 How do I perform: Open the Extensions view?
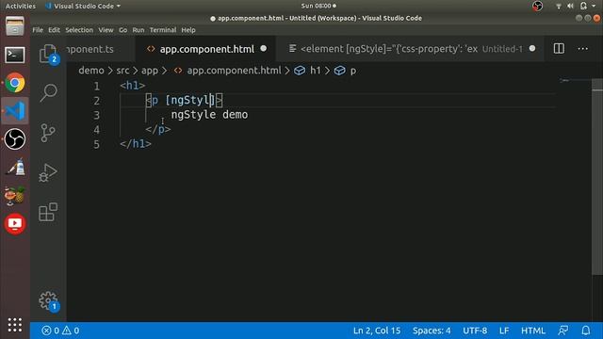coord(48,212)
